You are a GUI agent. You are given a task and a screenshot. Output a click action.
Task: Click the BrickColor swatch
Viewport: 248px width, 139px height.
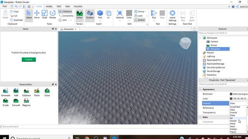[231, 94]
